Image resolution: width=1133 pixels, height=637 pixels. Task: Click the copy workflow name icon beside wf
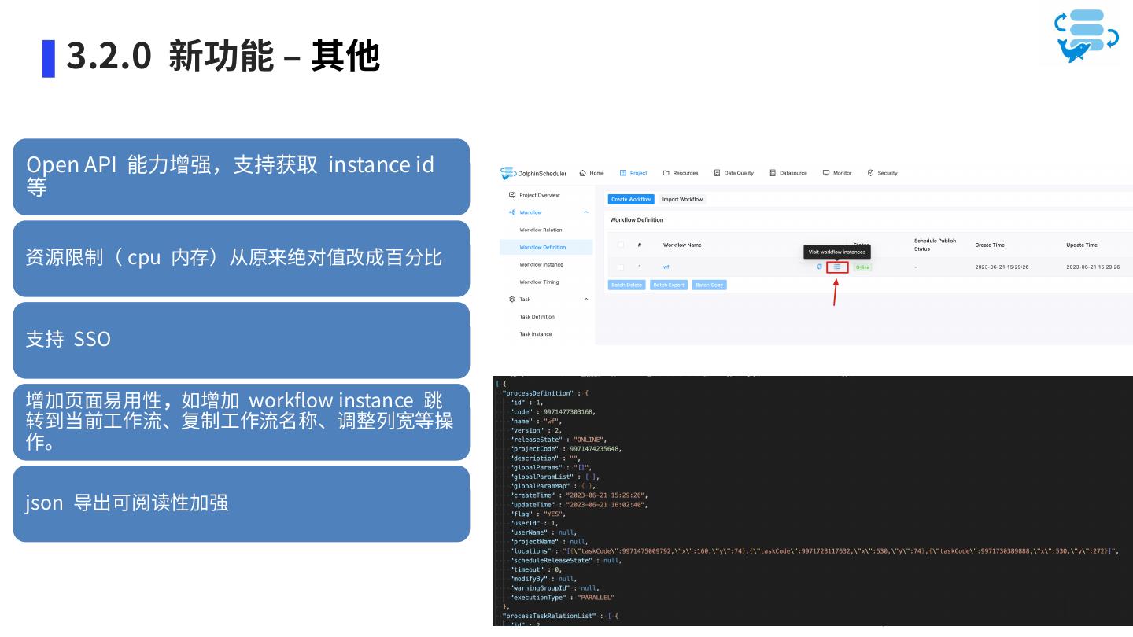coord(820,267)
